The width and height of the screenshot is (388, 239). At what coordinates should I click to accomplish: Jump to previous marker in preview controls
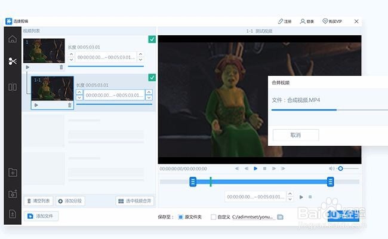[x=237, y=168]
